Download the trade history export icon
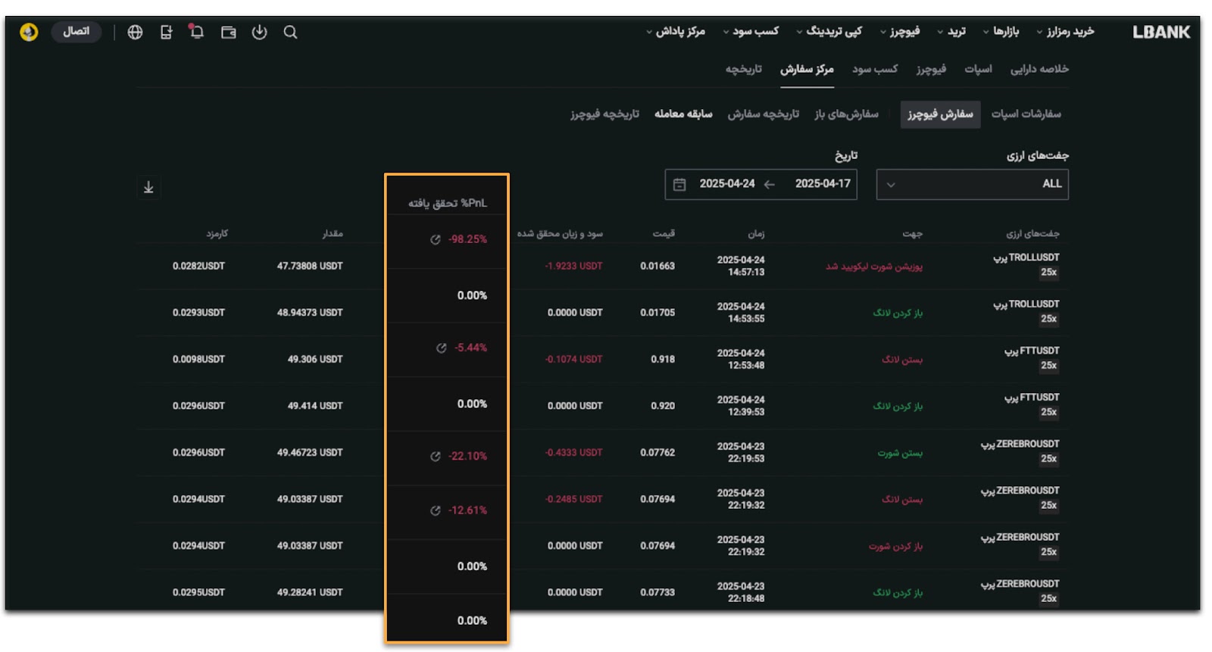Viewport: 1212px width, 652px height. point(148,187)
